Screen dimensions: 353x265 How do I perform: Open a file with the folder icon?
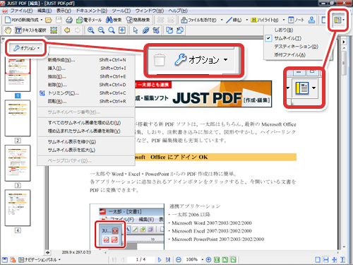49,20
